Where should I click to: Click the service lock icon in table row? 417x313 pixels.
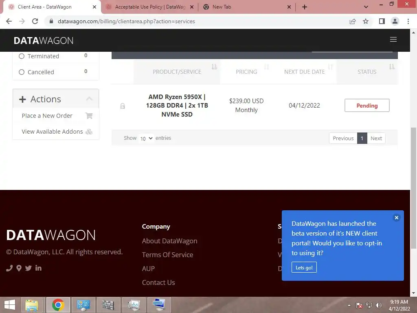pos(122,106)
